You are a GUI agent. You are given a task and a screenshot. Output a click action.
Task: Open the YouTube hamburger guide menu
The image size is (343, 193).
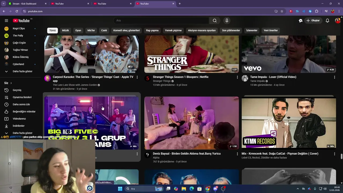(6, 21)
